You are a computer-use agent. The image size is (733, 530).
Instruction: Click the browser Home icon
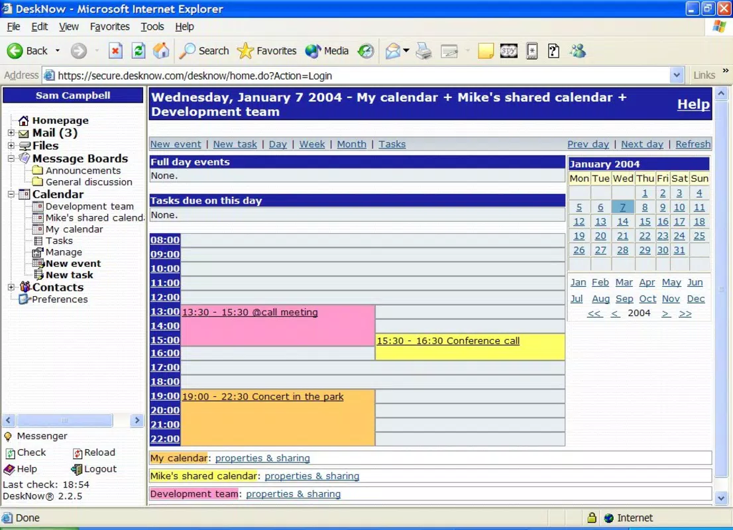point(161,50)
